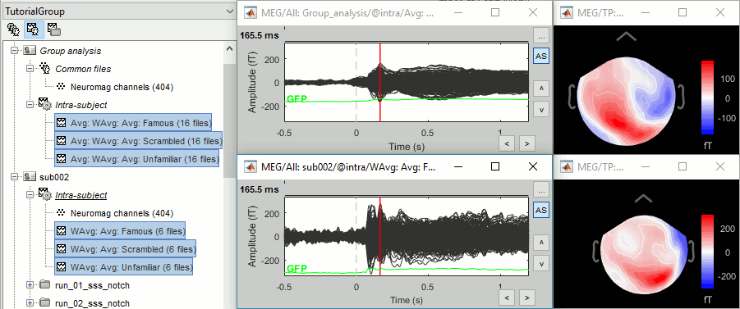The image size is (740, 309).
Task: Toggle AS autoscale in top figure
Action: coord(540,56)
